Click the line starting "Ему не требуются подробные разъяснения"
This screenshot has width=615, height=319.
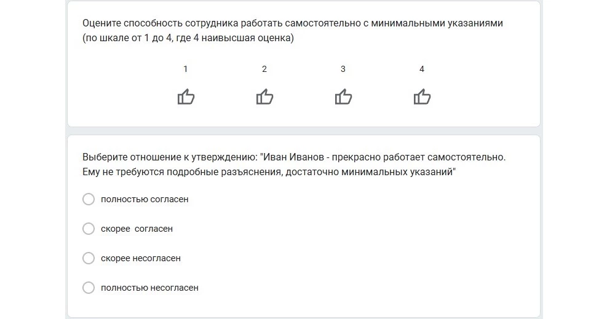pos(268,172)
